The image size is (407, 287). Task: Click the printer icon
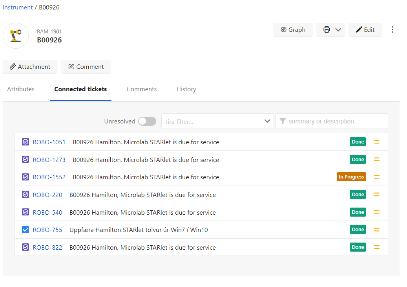(327, 29)
